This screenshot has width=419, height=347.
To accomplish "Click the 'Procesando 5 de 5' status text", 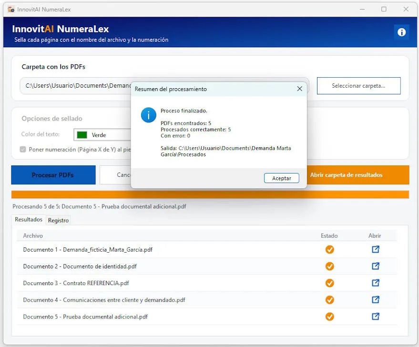I will coord(99,206).
